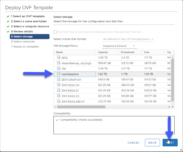
Task: Toggle Encrypt this virtual machine checkbox
Action: click(x=55, y=32)
